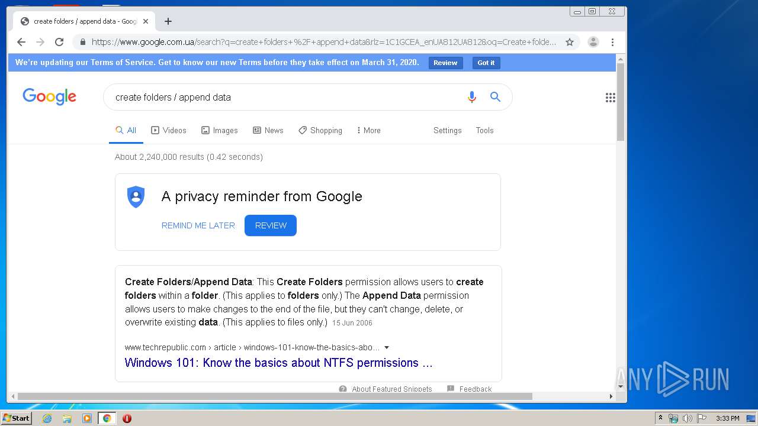Open Windows 101 NTFS permissions link
The height and width of the screenshot is (426, 758).
pyautogui.click(x=278, y=363)
